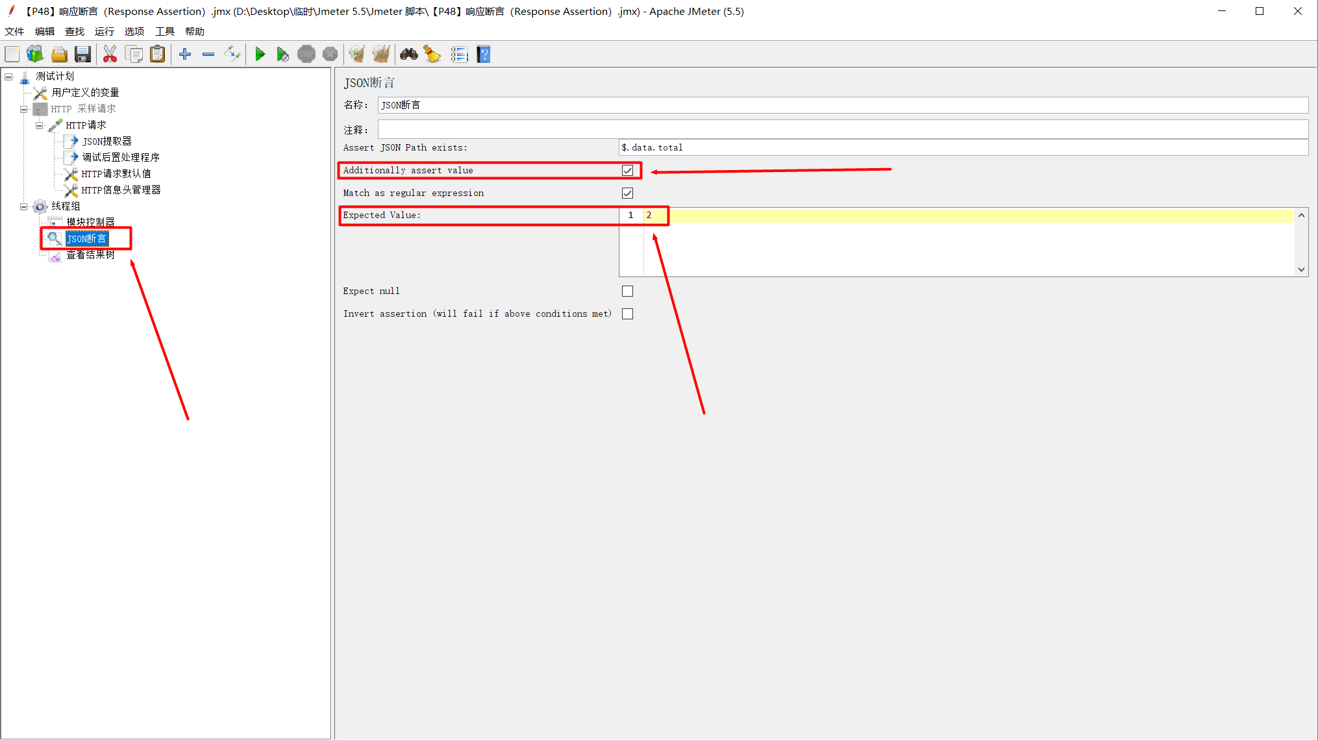Click the Open file folder icon

pyautogui.click(x=59, y=55)
